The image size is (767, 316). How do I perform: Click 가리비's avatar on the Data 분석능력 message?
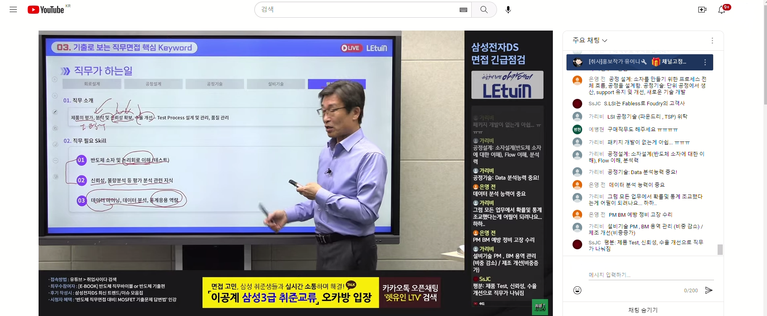577,172
